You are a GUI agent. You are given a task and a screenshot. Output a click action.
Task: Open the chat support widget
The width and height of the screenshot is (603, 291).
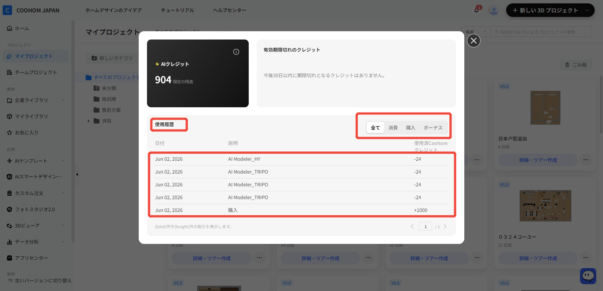point(588,276)
